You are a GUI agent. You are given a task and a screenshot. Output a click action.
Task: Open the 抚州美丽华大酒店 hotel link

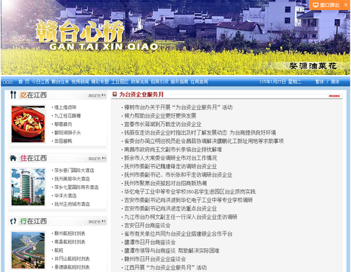tap(72, 179)
